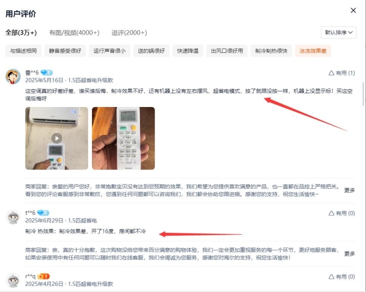Mark 番**6's review as useful
Viewport: 366px width, 292px height.
(x=342, y=73)
